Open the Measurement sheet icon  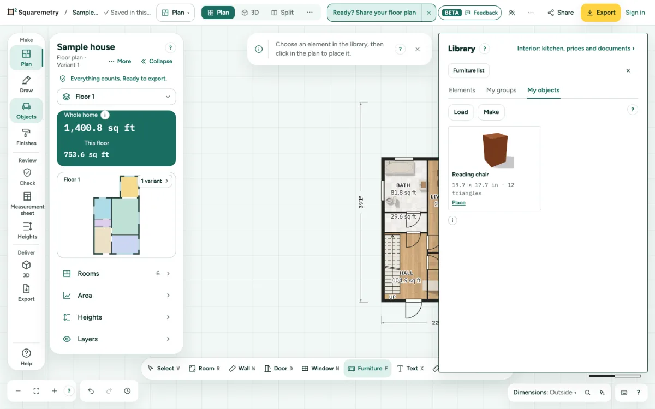coord(27,203)
